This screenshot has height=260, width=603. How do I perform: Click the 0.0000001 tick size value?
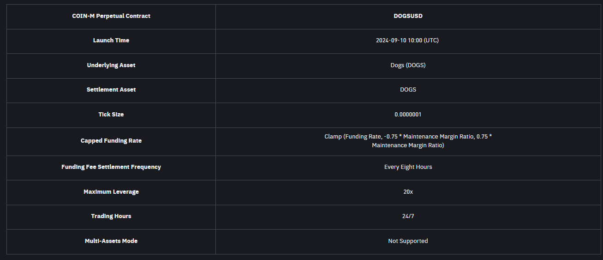click(408, 115)
